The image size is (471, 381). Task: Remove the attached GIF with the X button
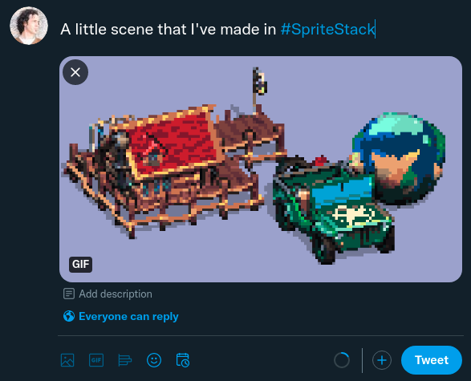(x=75, y=72)
